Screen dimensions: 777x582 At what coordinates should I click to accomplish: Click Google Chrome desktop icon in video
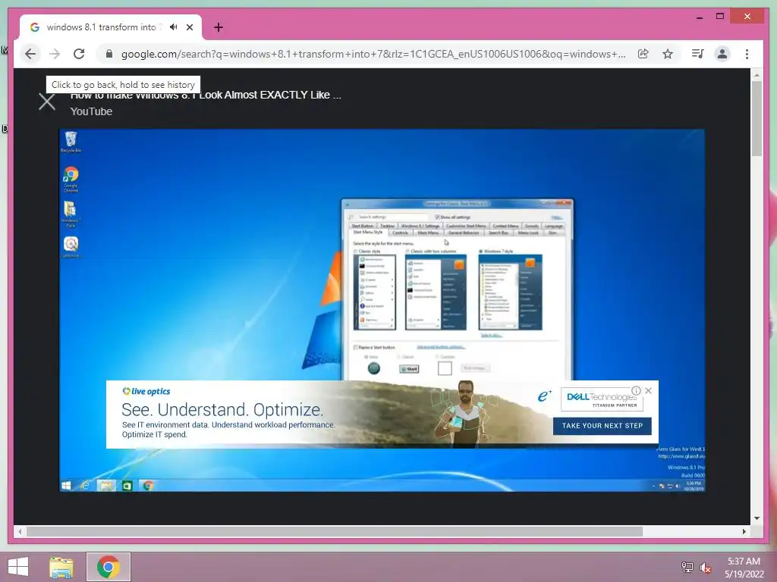(x=71, y=179)
